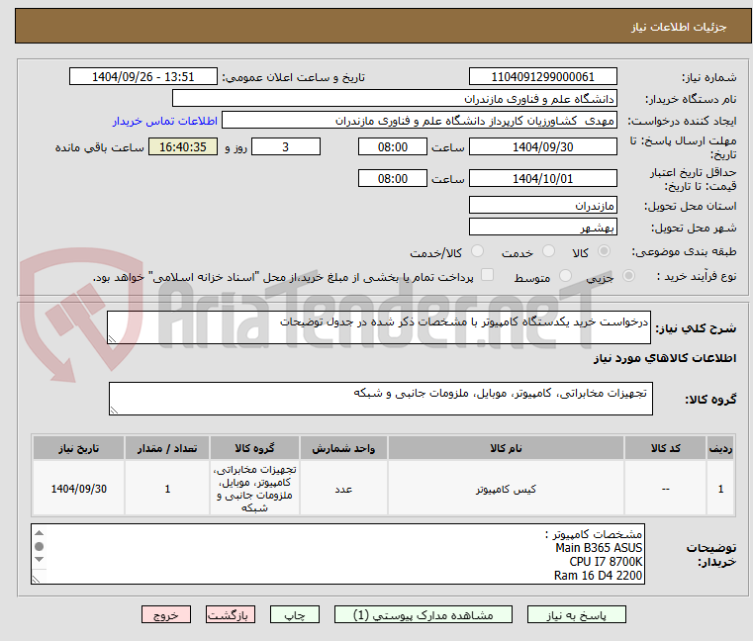Viewport: 753px width, 641px height.
Task: Click the جزئیات اطلاعات نیاز header title
Action: click(679, 27)
